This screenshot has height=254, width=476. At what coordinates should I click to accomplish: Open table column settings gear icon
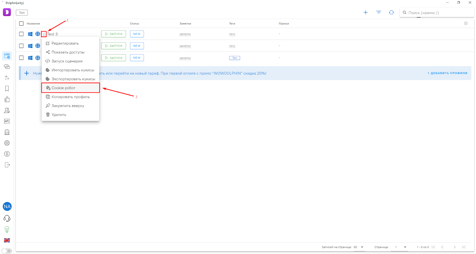click(x=466, y=23)
